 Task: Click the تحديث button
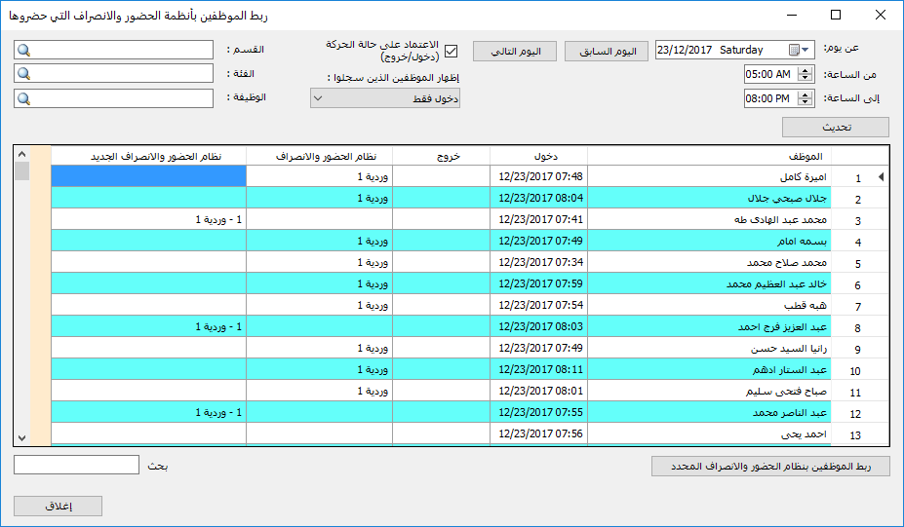836,128
